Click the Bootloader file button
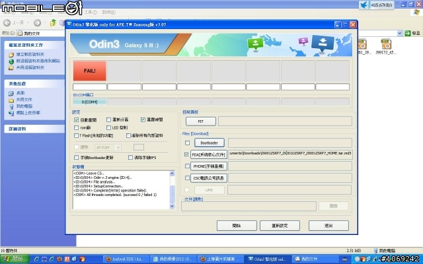 point(210,143)
